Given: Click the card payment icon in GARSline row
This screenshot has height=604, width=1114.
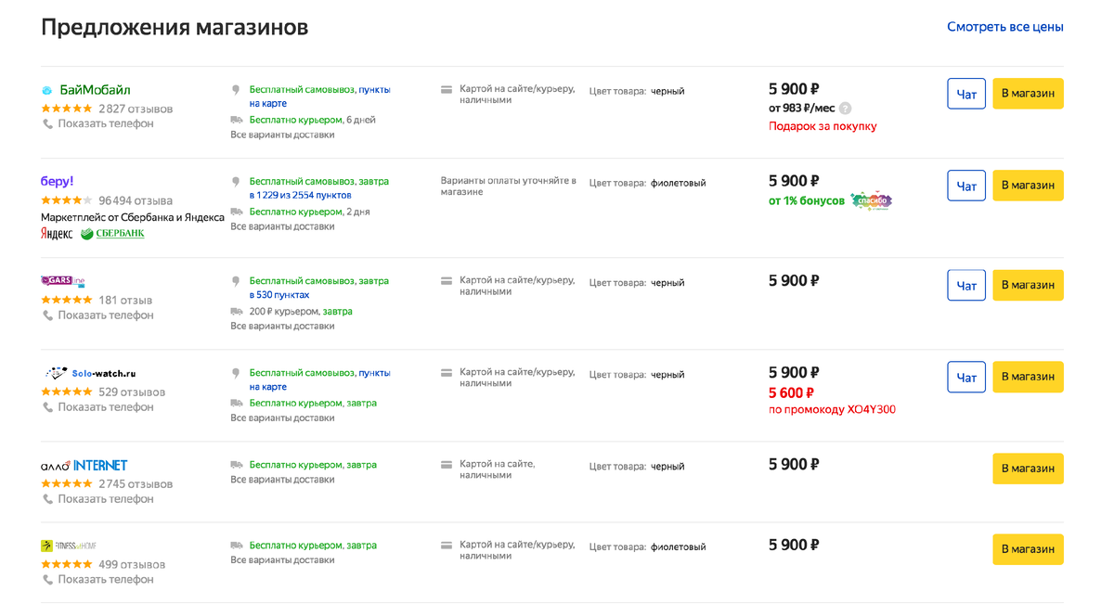Looking at the screenshot, I should (x=447, y=281).
